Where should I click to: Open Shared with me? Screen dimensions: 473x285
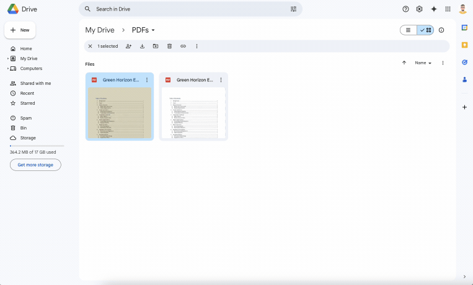37,83
